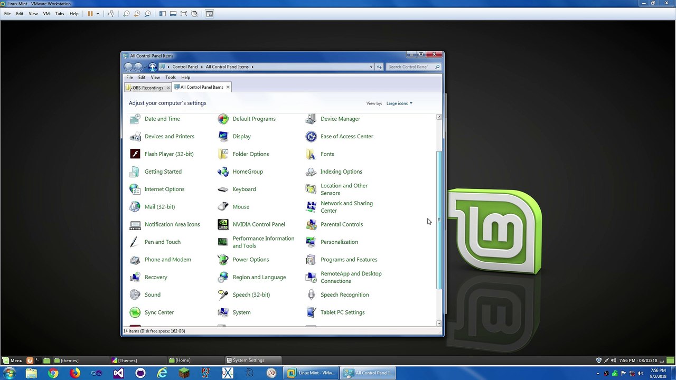Open the Display monitor icon
This screenshot has height=380, width=676.
click(x=223, y=136)
